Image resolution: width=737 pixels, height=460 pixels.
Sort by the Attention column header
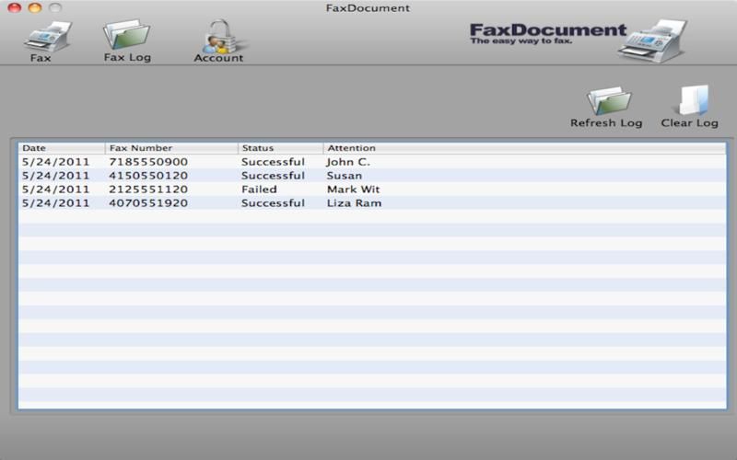point(524,148)
